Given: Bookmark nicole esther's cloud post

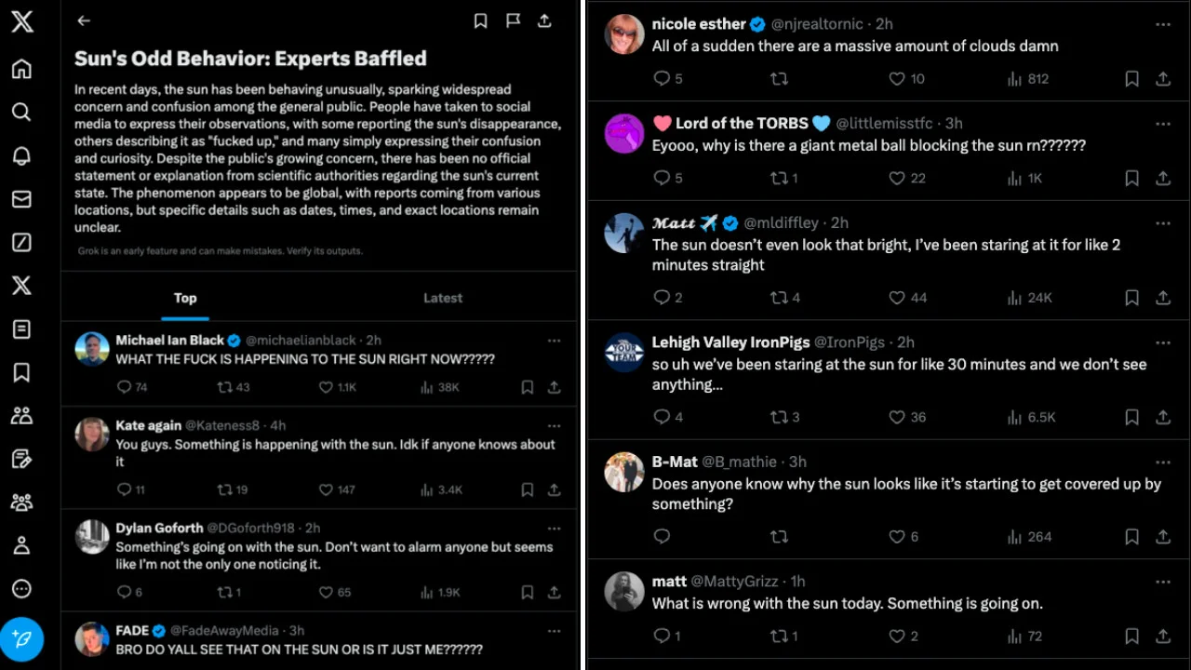Looking at the screenshot, I should tap(1131, 79).
